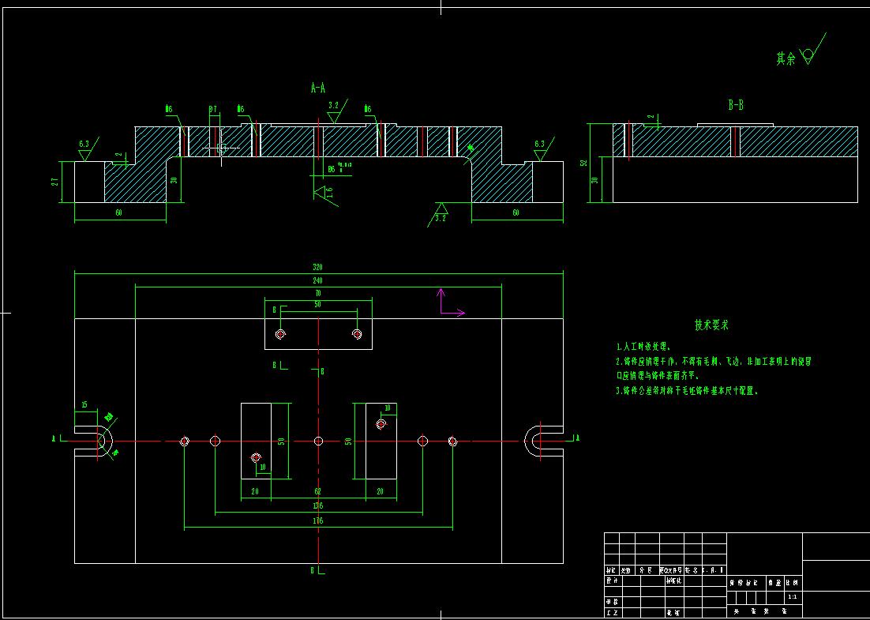Select the right U-shaped slot

click(x=544, y=442)
